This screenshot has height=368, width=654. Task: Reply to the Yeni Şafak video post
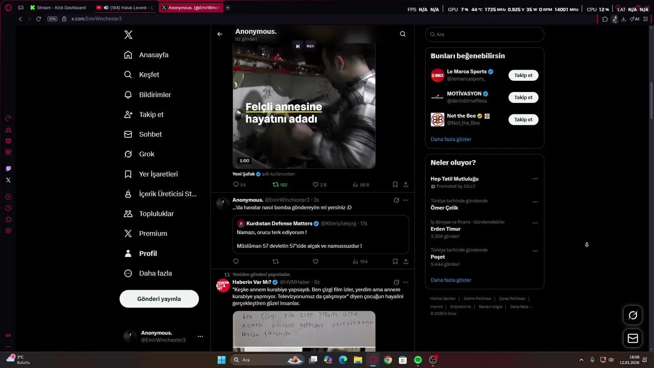point(239,185)
